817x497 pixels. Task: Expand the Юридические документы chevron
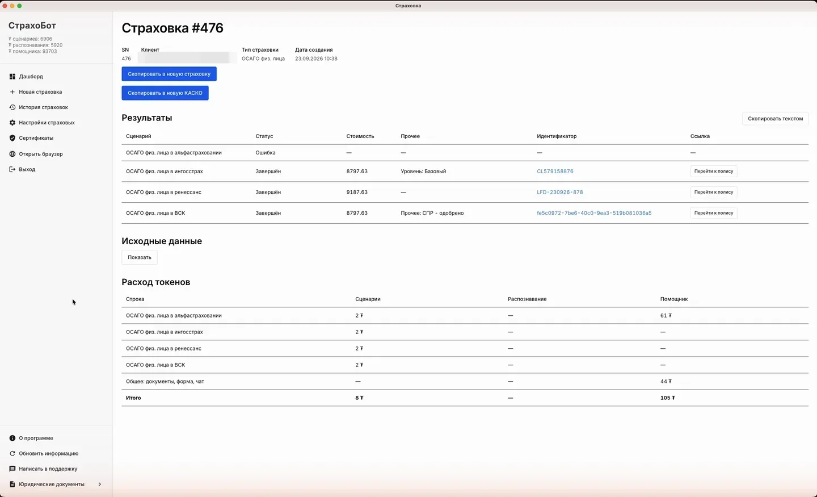(100, 484)
